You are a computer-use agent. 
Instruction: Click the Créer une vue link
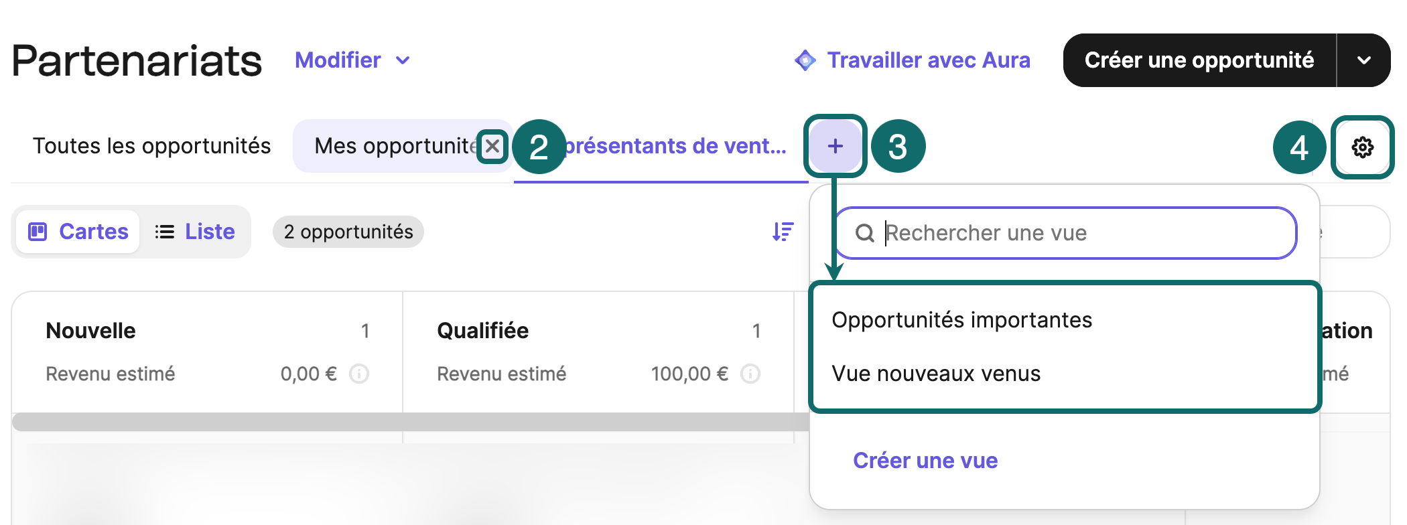tap(925, 461)
